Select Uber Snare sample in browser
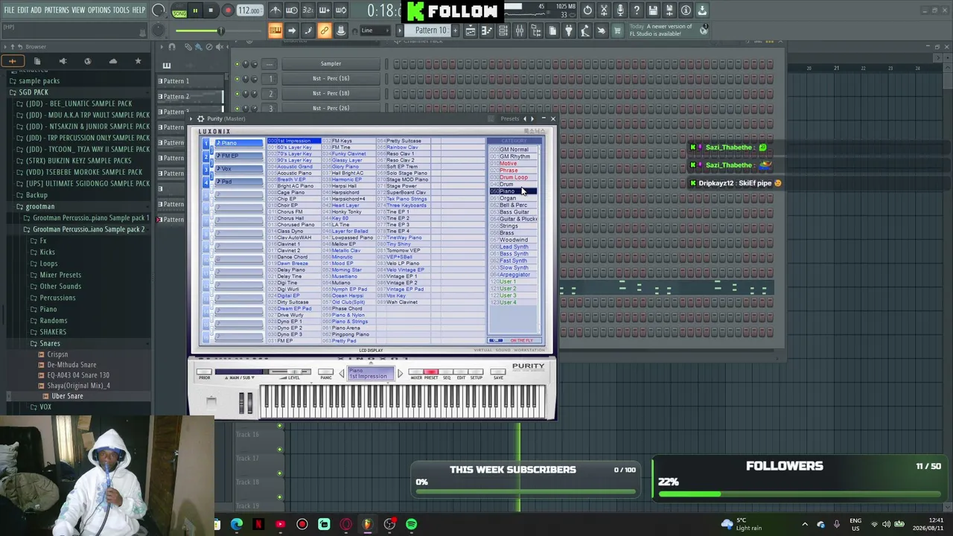 click(x=67, y=396)
